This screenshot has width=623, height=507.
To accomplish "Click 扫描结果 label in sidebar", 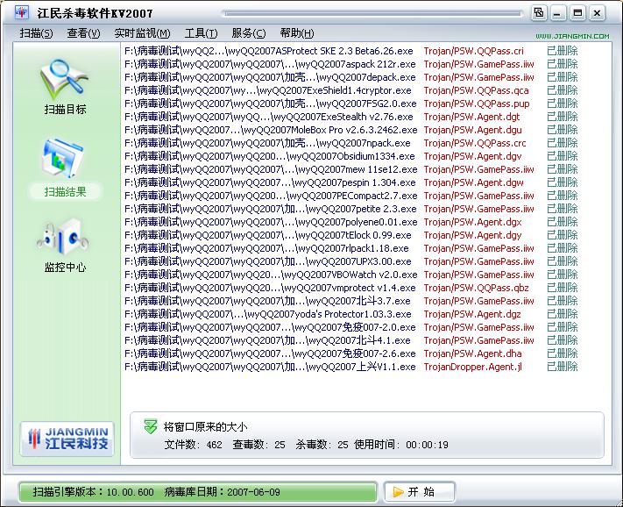I will (x=65, y=192).
